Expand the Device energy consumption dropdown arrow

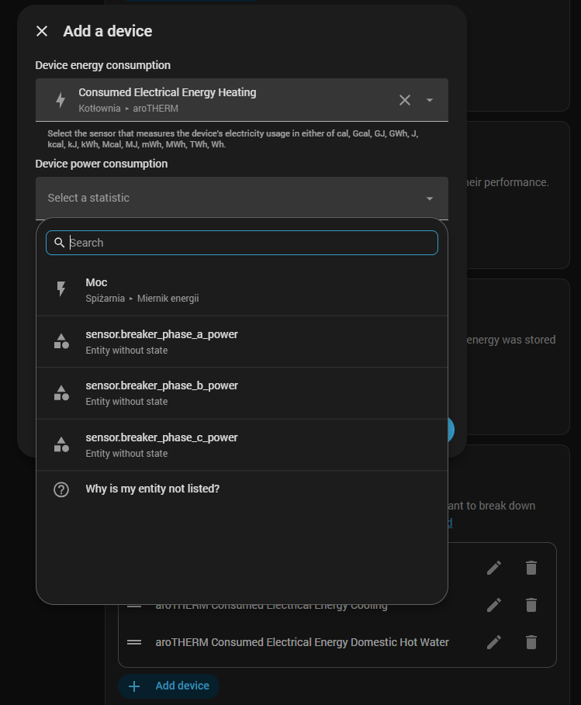(x=430, y=100)
